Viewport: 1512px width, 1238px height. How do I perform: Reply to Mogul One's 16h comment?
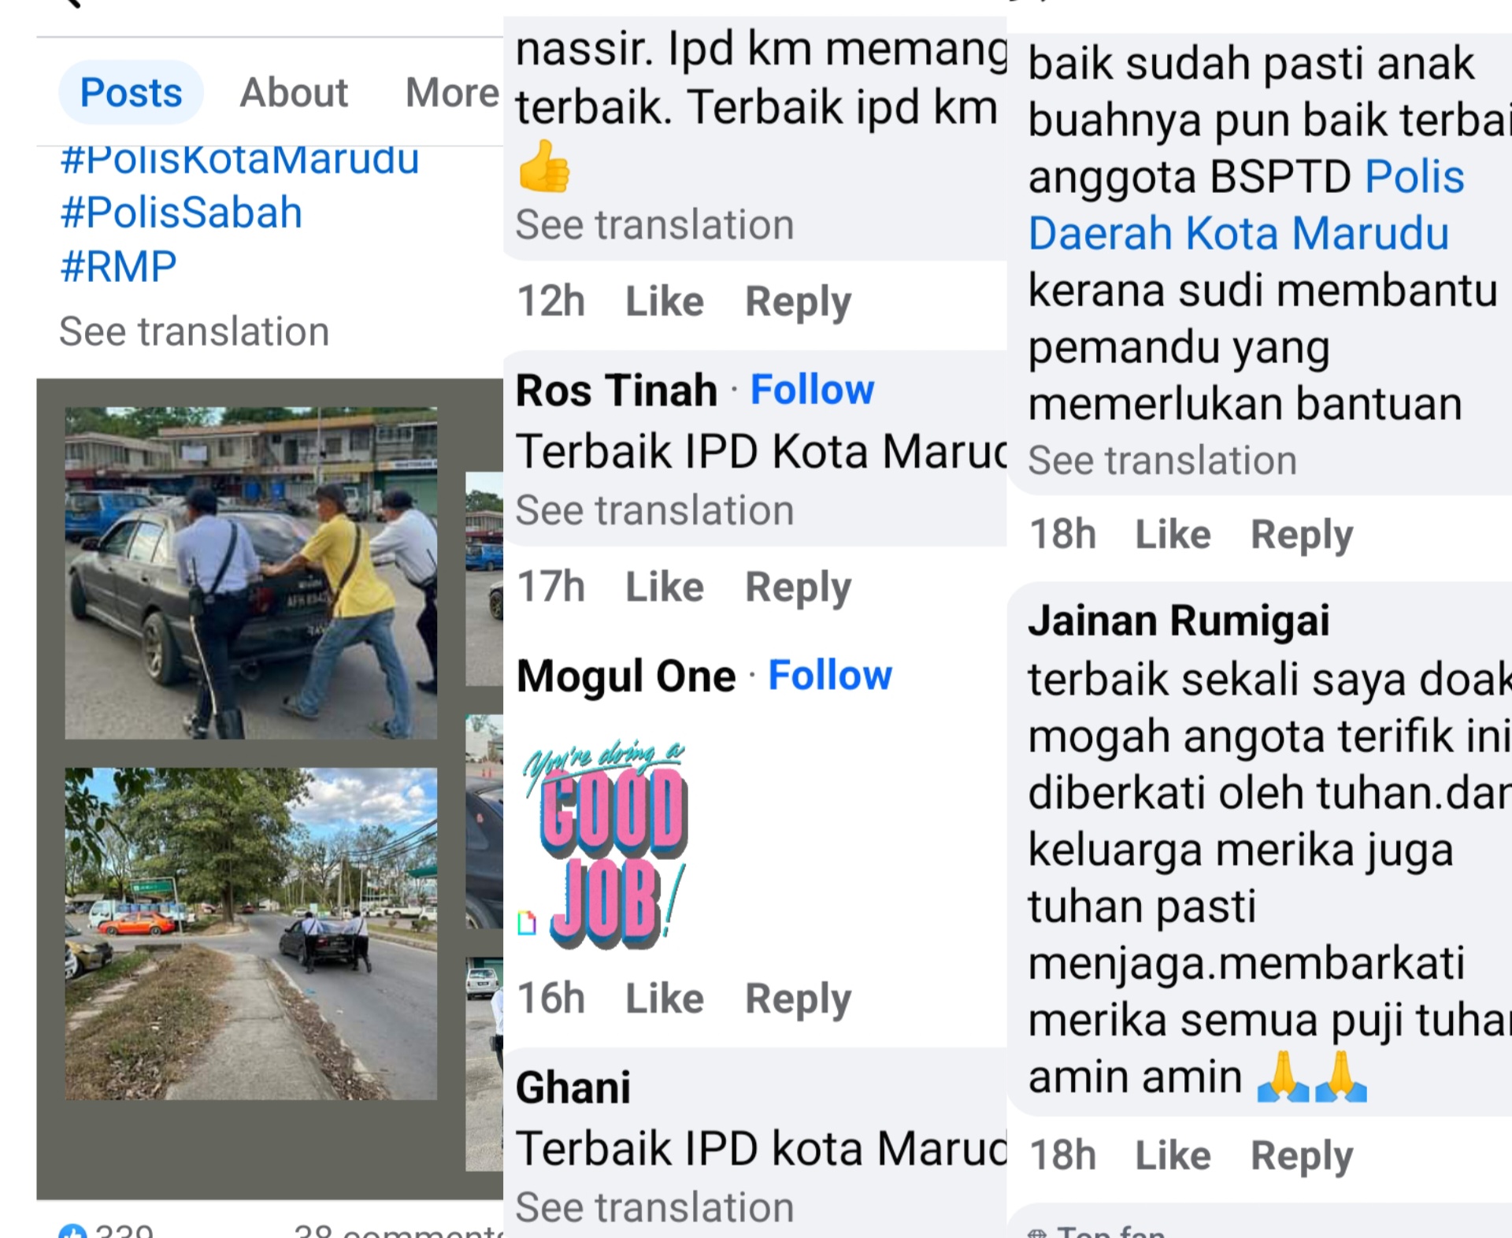click(x=798, y=999)
